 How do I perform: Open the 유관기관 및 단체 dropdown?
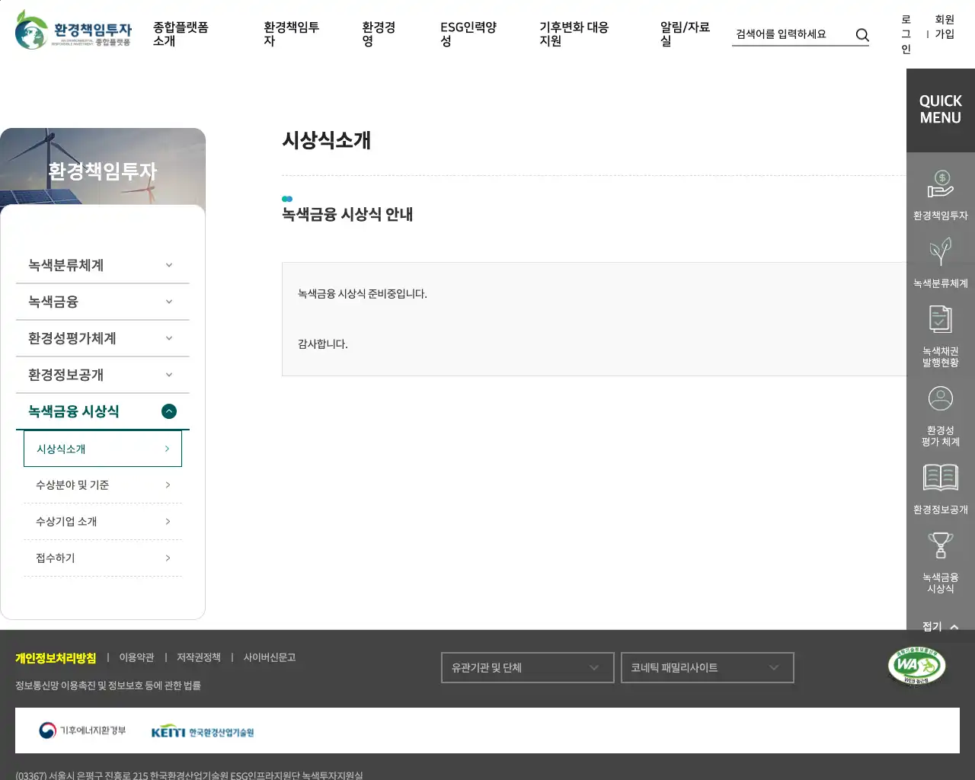click(527, 668)
